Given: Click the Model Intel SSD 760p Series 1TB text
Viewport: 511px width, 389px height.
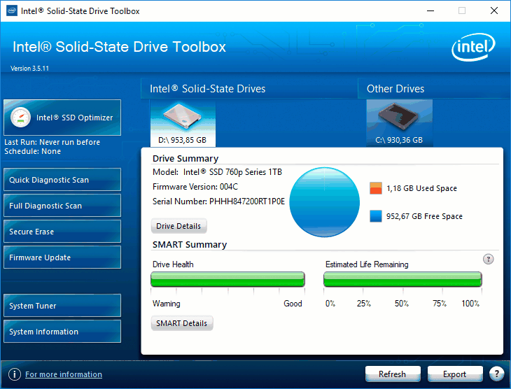Looking at the screenshot, I should [217, 172].
